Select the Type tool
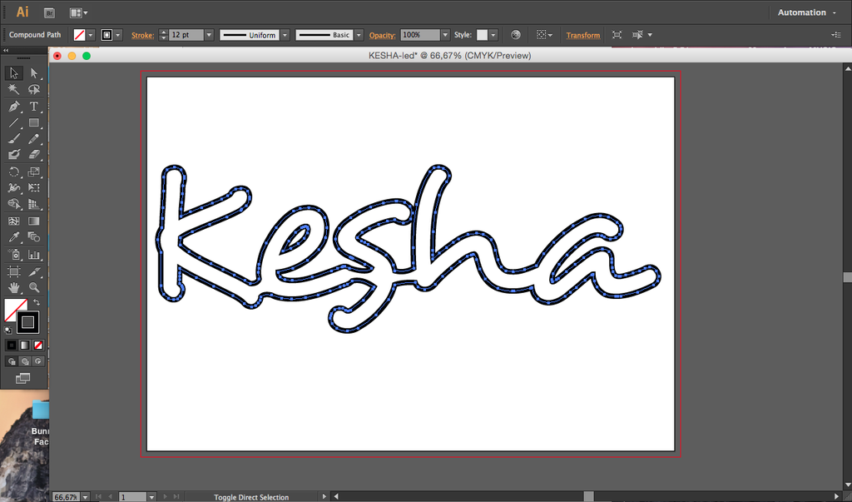Screen dimensions: 852x502 pos(33,107)
